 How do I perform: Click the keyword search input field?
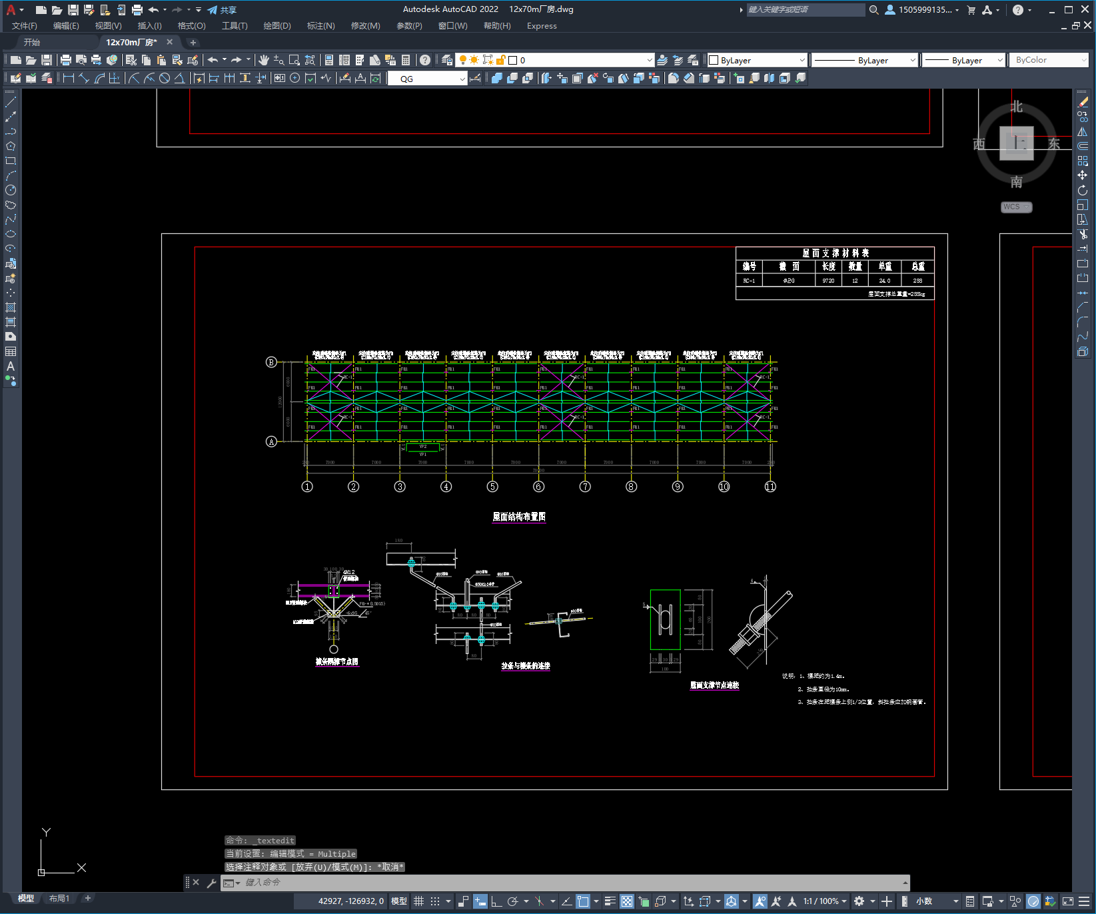805,10
